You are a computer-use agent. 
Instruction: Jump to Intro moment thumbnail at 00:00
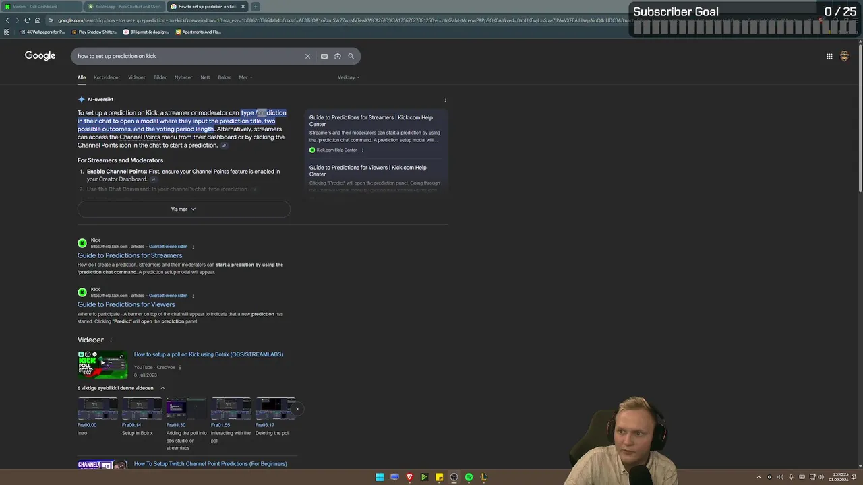[98, 409]
